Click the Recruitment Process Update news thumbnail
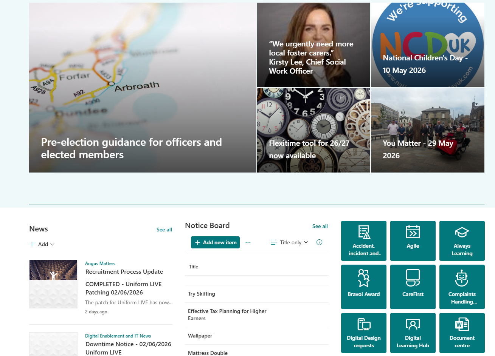495x356 pixels. click(53, 270)
